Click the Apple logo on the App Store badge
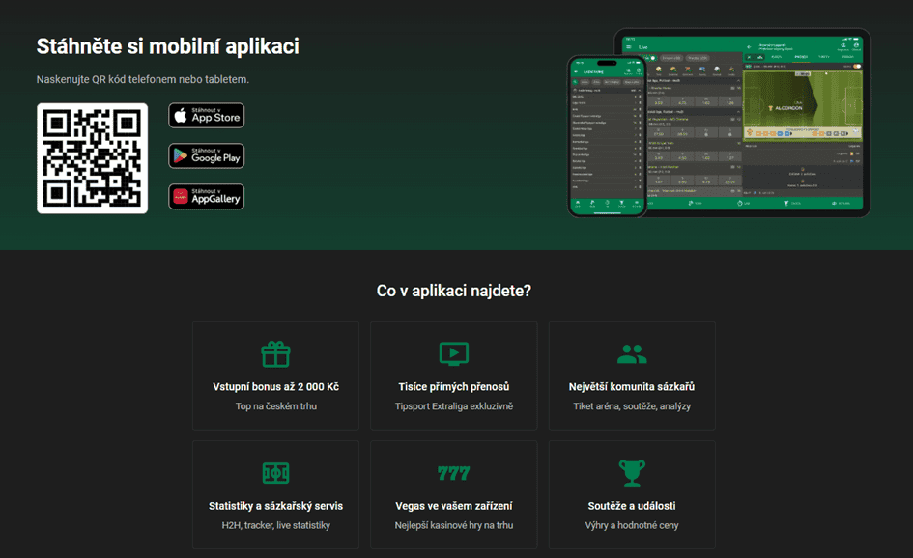913x558 pixels. point(181,115)
